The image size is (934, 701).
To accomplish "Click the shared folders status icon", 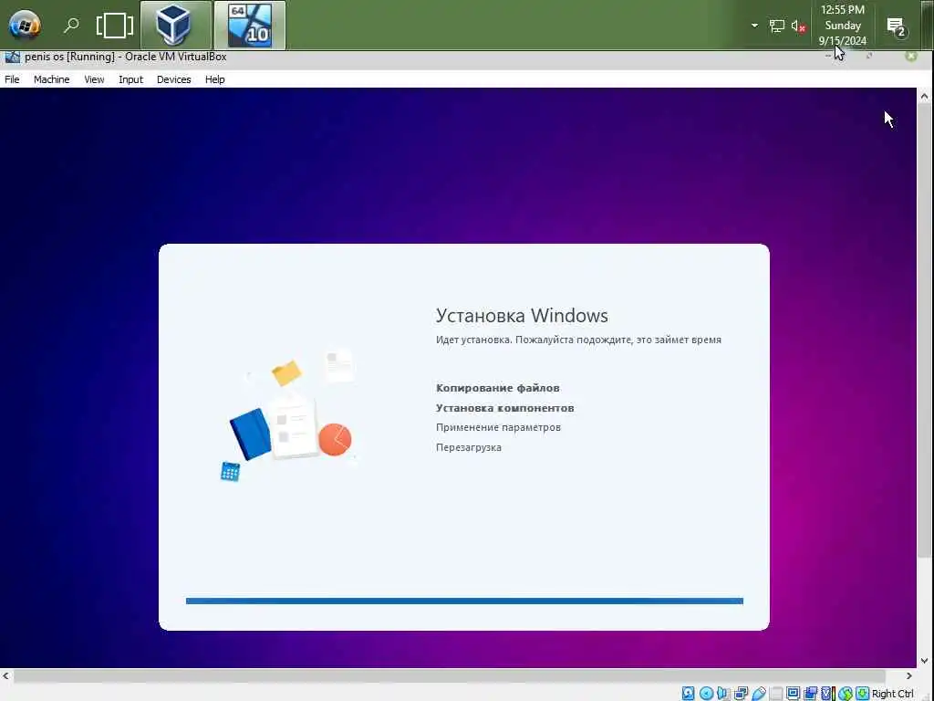I will [776, 694].
